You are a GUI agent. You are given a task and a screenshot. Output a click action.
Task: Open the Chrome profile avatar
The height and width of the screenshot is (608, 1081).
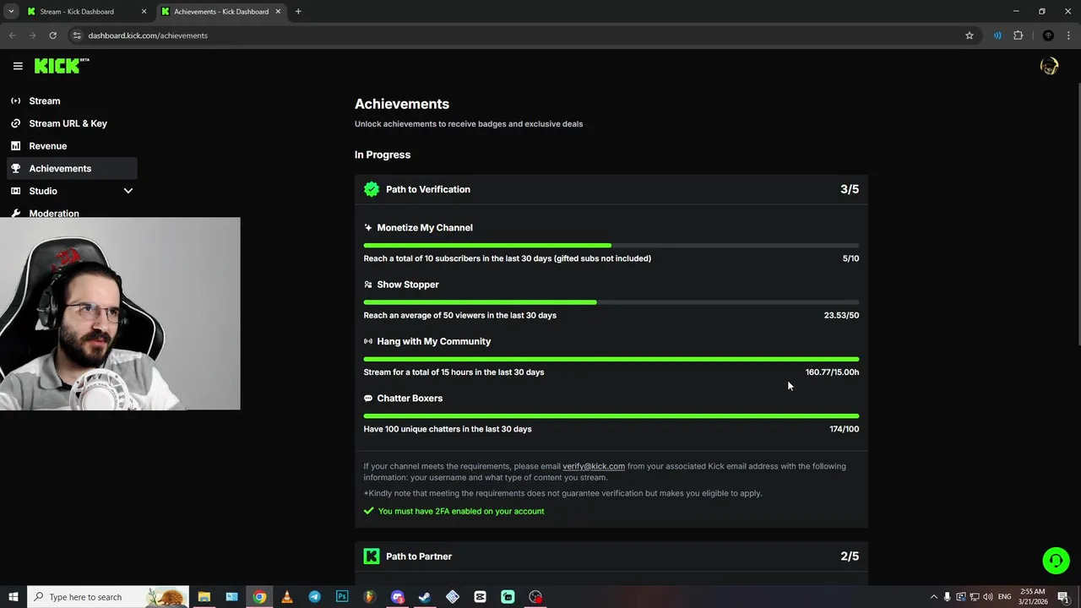pyautogui.click(x=1048, y=35)
